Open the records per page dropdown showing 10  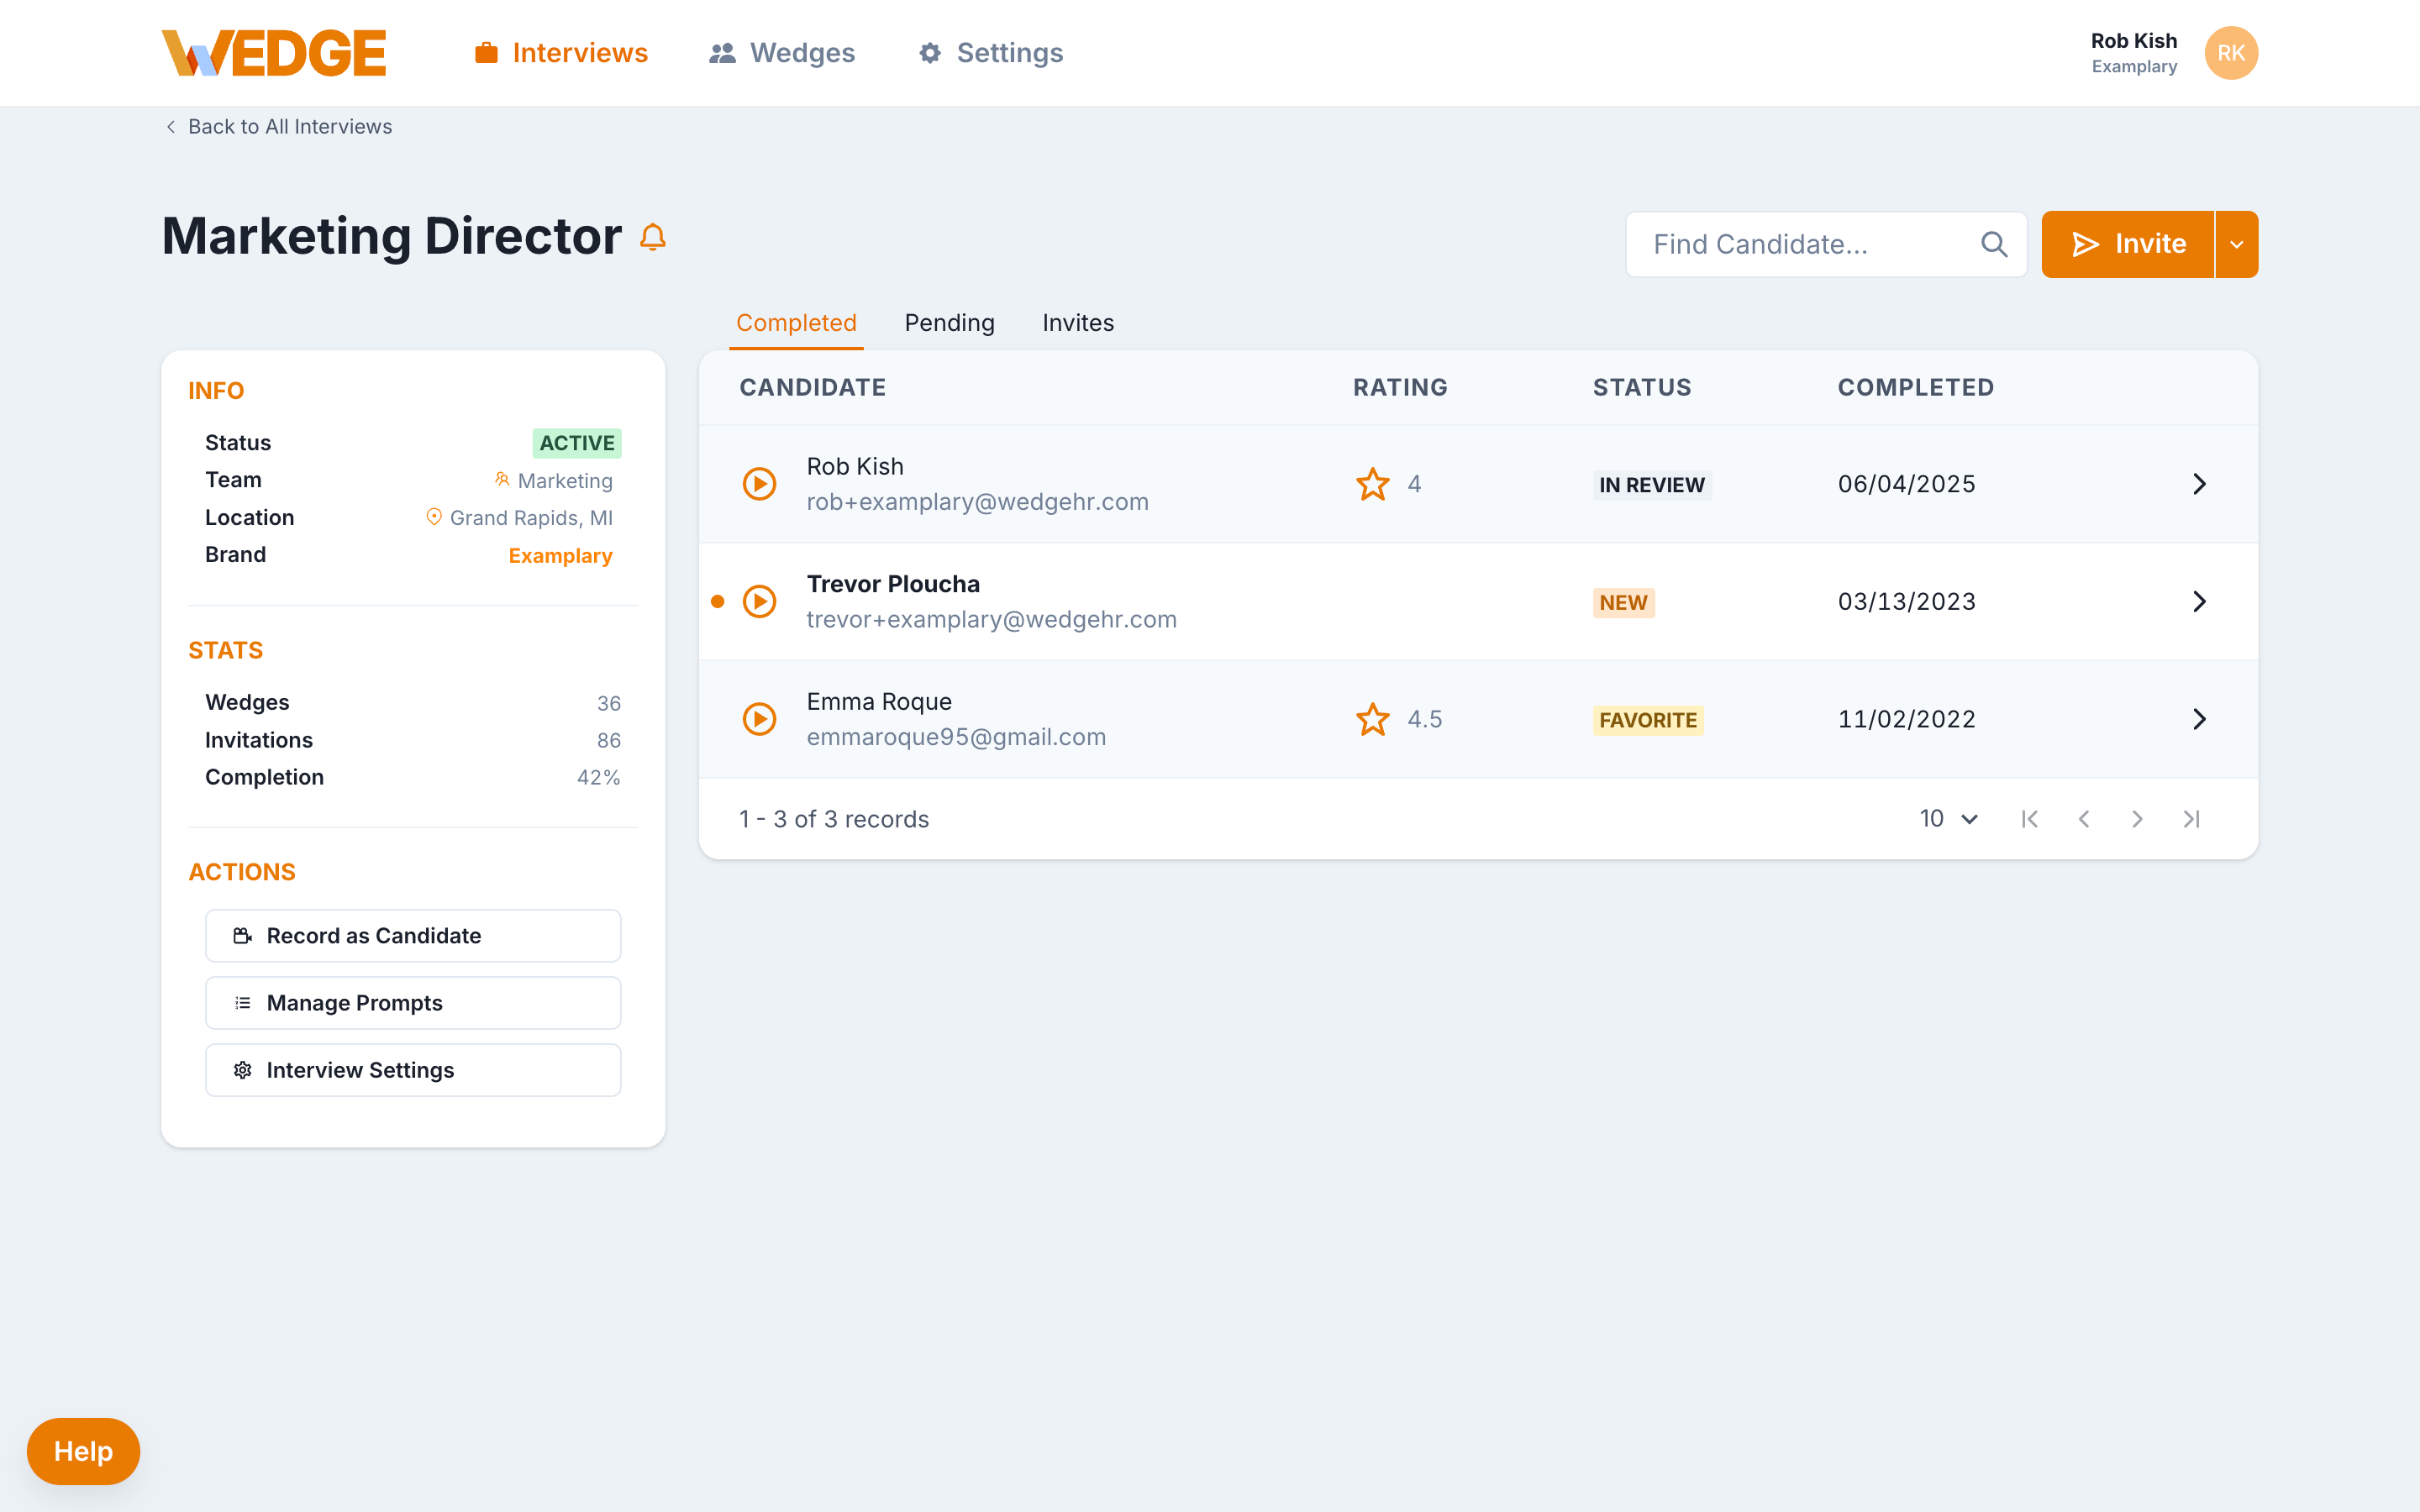click(1945, 818)
